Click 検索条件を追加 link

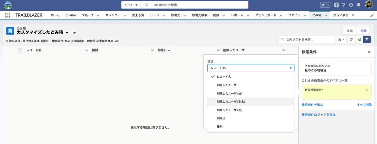click(312, 105)
